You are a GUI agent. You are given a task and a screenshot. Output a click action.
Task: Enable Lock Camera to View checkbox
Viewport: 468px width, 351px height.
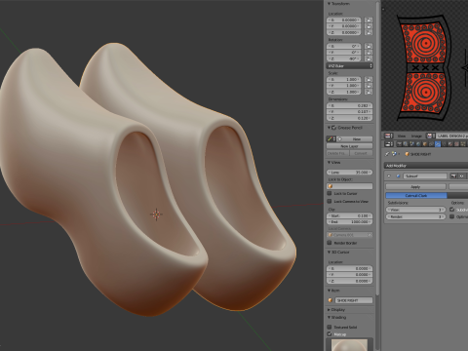330,202
